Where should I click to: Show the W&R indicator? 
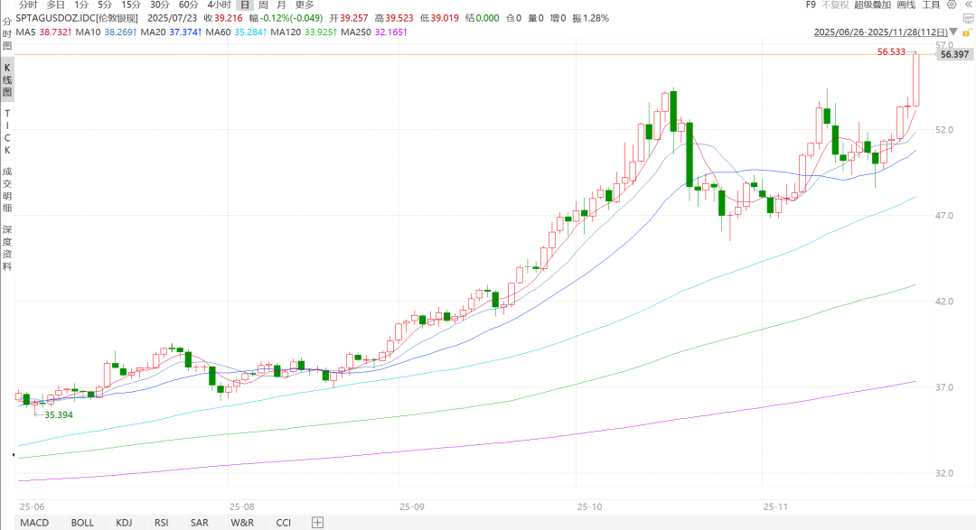(242, 523)
